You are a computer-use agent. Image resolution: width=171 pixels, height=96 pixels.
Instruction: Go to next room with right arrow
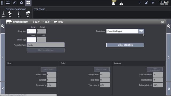(169, 57)
